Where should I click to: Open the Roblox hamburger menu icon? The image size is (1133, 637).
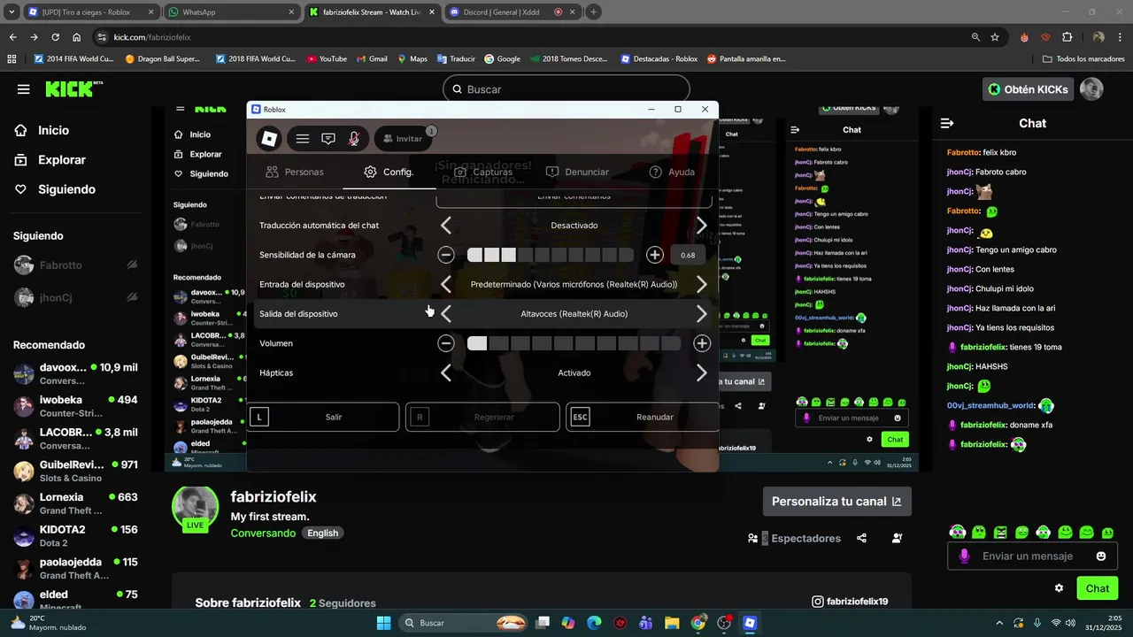(x=303, y=139)
